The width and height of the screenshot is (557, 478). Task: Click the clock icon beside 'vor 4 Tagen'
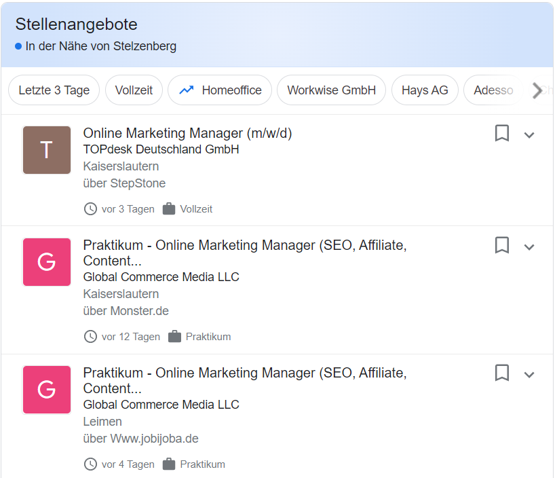[90, 464]
